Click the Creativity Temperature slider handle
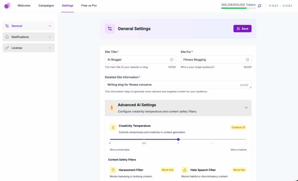Image resolution: width=298 pixels, height=181 pixels. pyautogui.click(x=178, y=139)
